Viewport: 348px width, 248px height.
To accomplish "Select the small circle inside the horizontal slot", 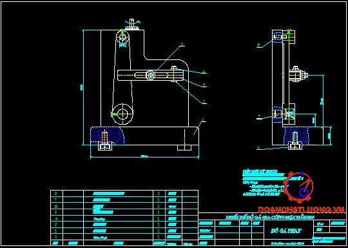I will [x=150, y=75].
